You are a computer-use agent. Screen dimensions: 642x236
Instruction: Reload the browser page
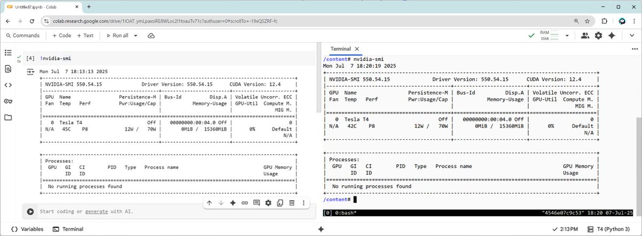[33, 21]
